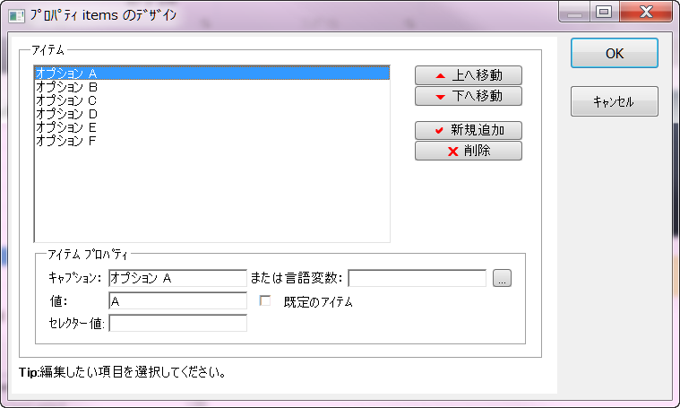680x408 pixels.
Task: Click the 下へ移動 (move down) button
Action: click(x=469, y=96)
